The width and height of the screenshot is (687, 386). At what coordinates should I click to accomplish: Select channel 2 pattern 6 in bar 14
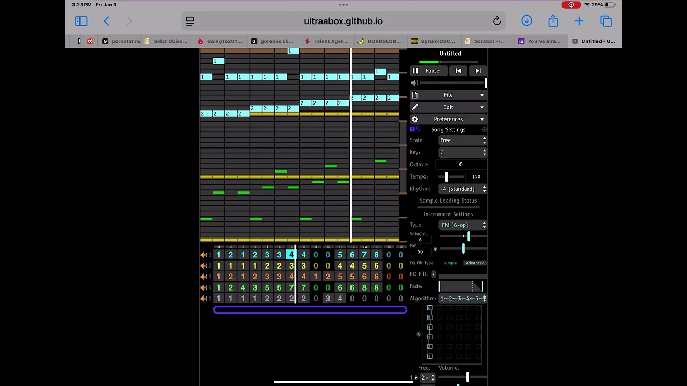376,266
